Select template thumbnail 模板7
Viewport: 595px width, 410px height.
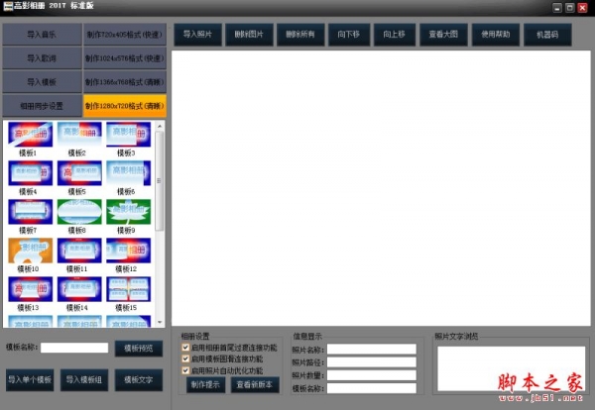(31, 212)
